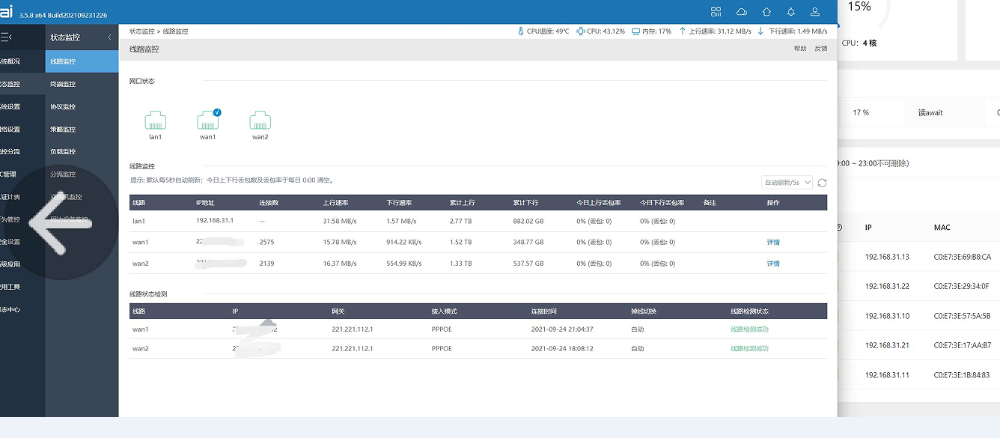Image resolution: width=1000 pixels, height=438 pixels.
Task: Open 详情 for the wan2 row
Action: [773, 264]
